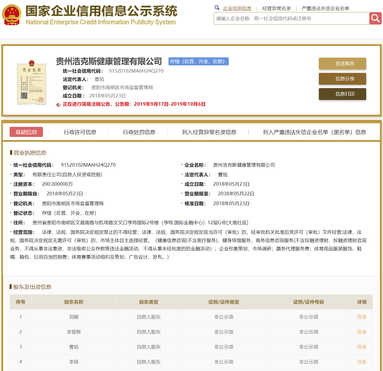This screenshot has width=383, height=371.
Task: Click the 发送报告 button
Action: click(342, 64)
